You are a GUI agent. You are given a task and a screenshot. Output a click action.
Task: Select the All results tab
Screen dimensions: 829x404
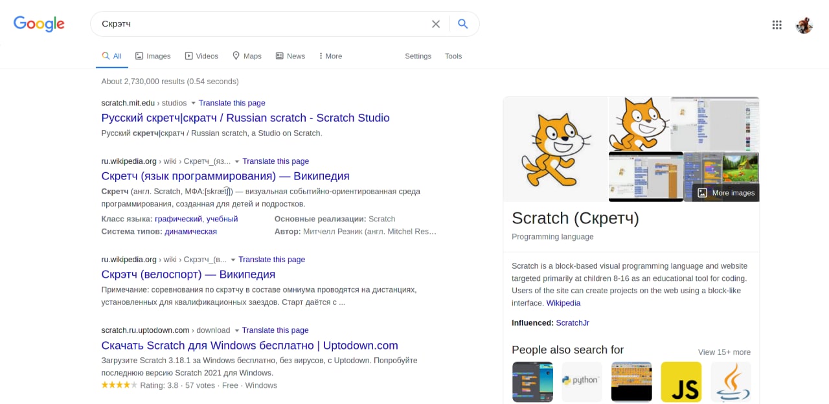[111, 56]
